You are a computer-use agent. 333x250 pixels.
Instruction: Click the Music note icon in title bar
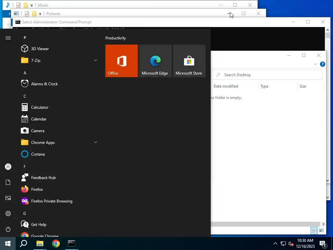tap(8, 5)
